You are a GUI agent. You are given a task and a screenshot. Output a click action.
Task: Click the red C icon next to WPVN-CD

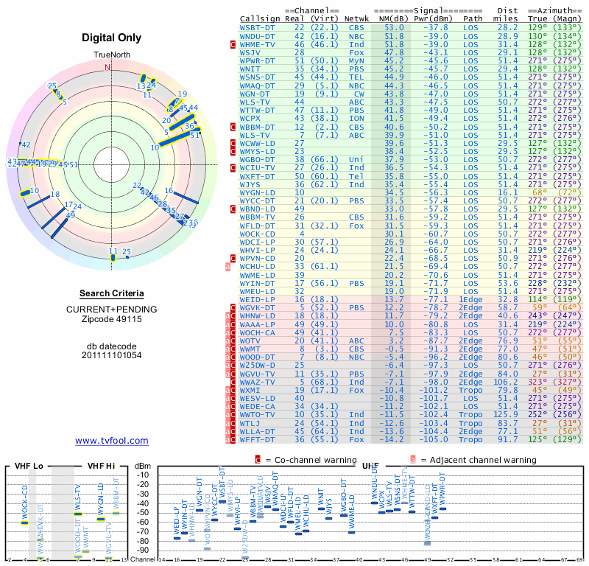point(233,259)
